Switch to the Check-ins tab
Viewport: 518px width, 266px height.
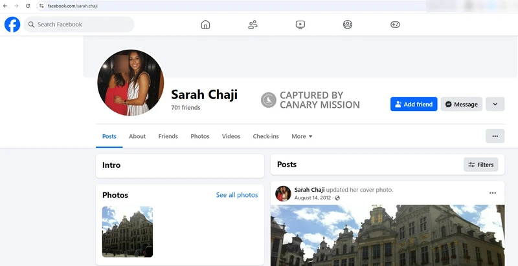click(x=266, y=136)
